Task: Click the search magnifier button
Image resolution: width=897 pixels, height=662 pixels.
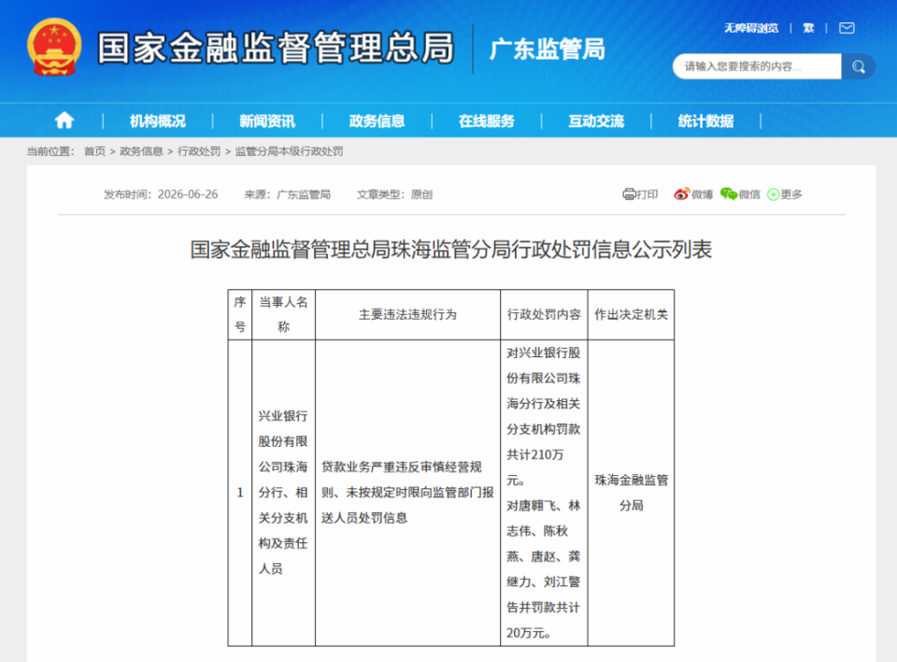Action: point(858,66)
